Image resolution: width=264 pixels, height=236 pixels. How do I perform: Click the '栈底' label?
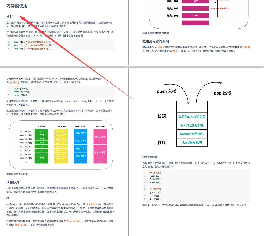click(161, 143)
